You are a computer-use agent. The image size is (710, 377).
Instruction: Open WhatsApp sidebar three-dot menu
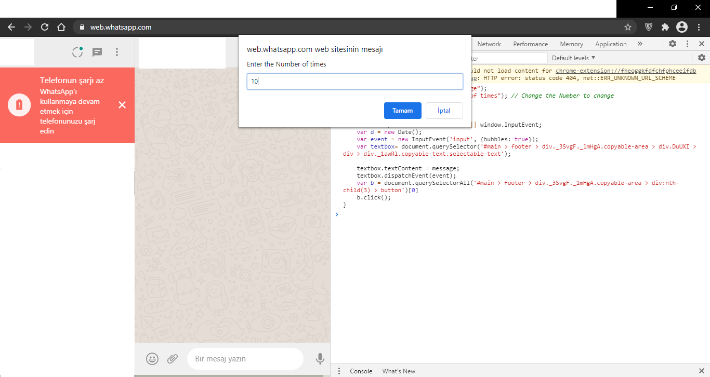point(117,52)
